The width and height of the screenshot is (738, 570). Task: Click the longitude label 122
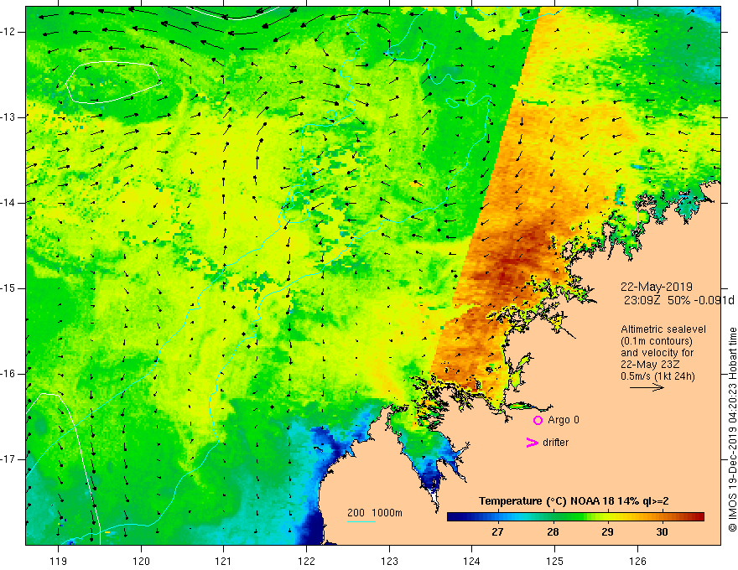click(306, 561)
